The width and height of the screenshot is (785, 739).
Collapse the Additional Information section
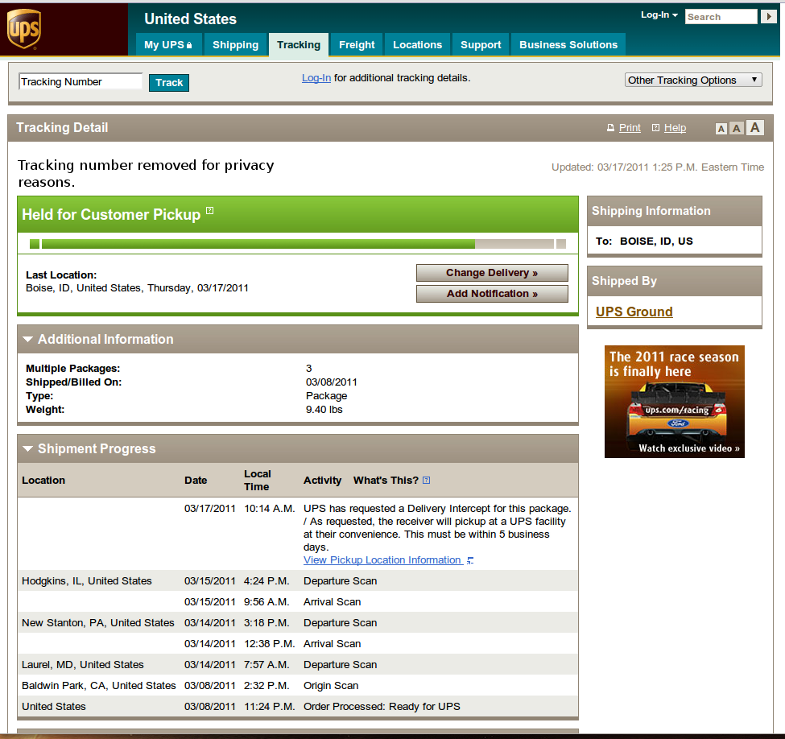[28, 340]
